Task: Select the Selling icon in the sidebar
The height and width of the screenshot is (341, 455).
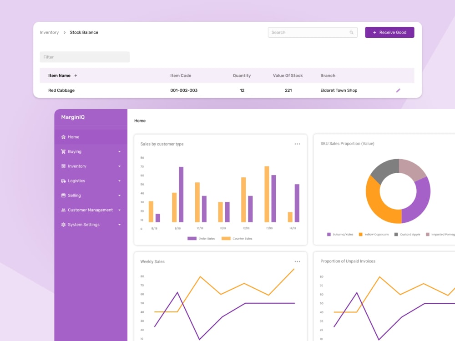Action: (63, 195)
